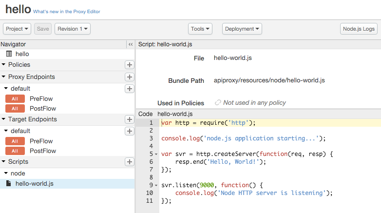Image resolution: width=381 pixels, height=213 pixels.
Task: Click the plus icon beside Policies
Action: pos(129,65)
